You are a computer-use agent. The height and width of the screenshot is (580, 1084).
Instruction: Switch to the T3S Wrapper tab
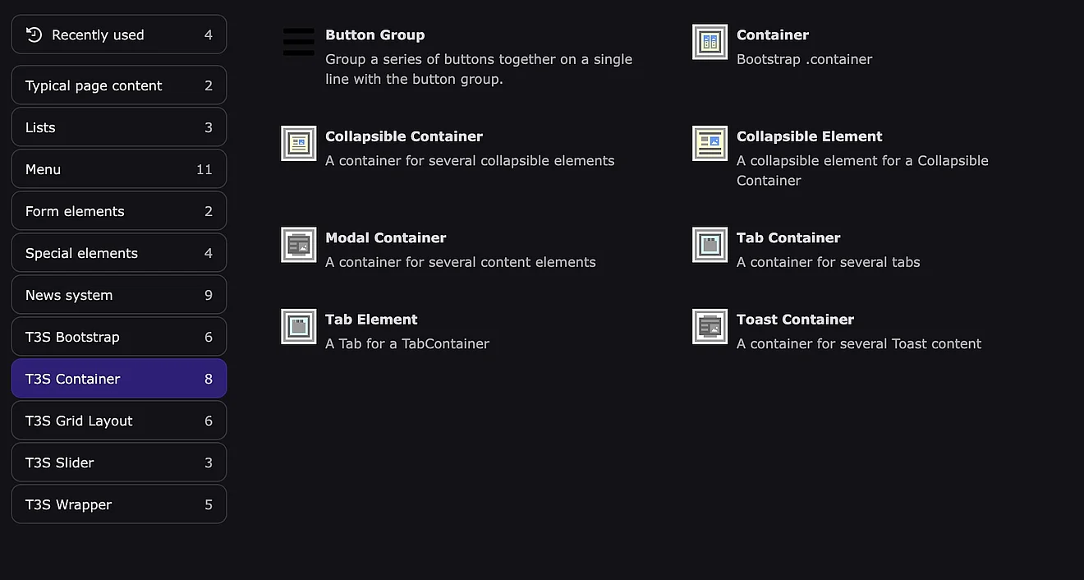pos(119,504)
